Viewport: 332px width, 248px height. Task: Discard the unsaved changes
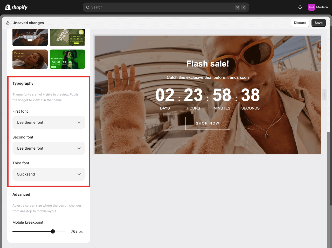pyautogui.click(x=300, y=23)
